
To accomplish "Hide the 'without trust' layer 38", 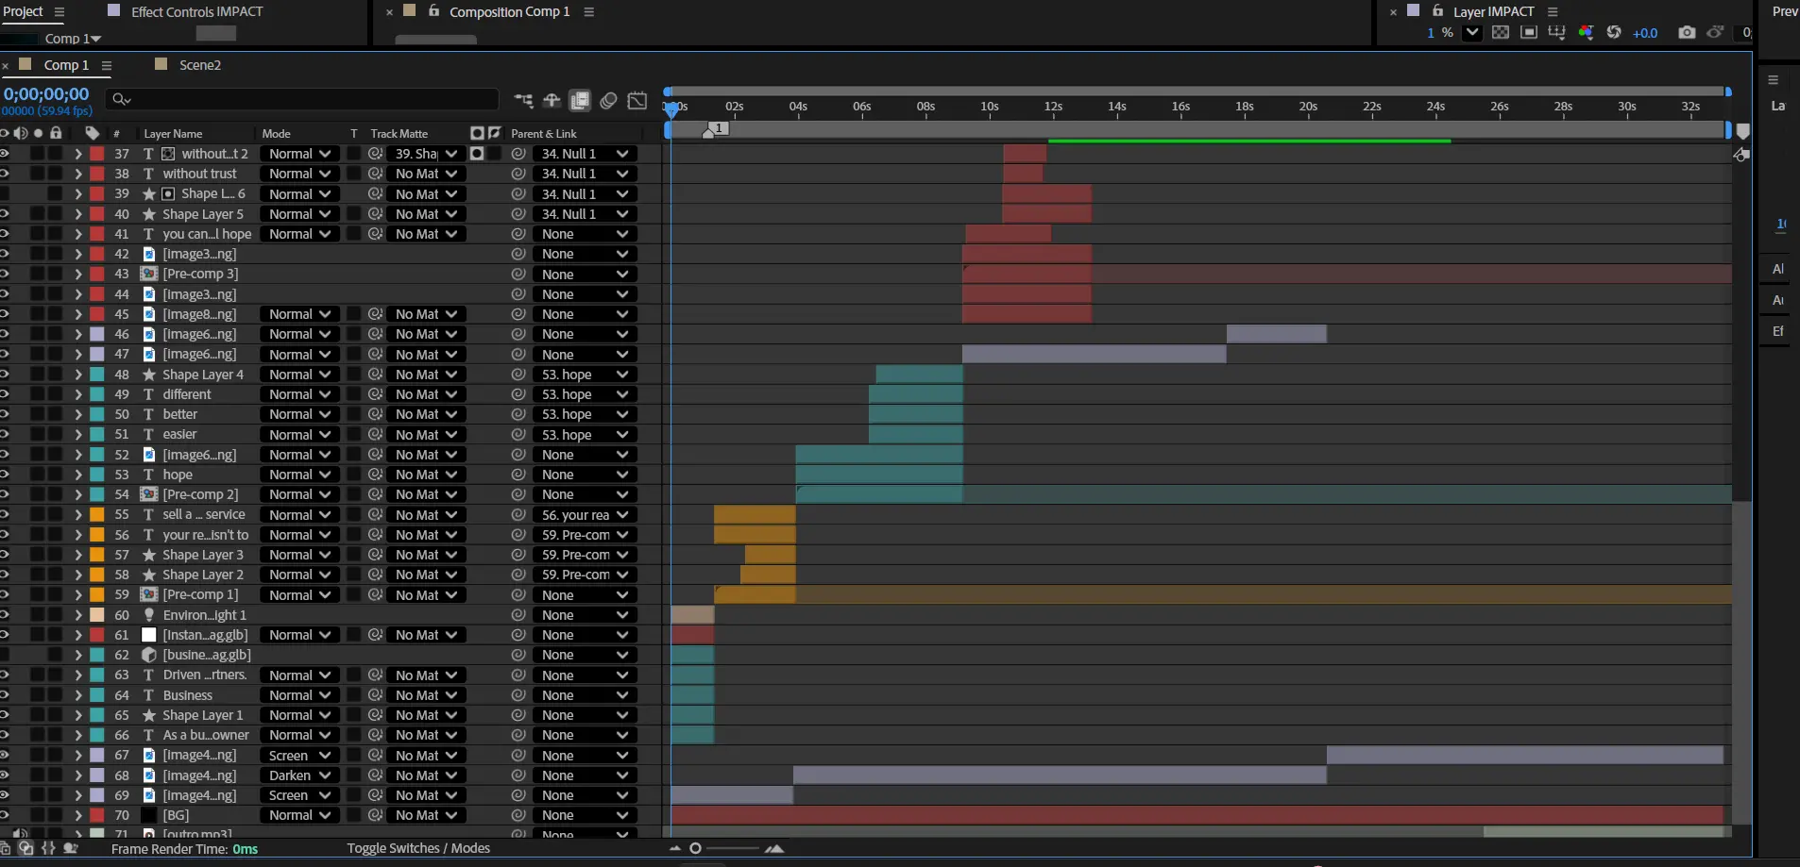I will coord(5,174).
